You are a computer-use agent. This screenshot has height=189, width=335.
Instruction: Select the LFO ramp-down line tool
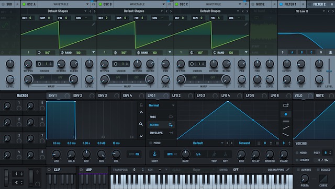(286, 135)
